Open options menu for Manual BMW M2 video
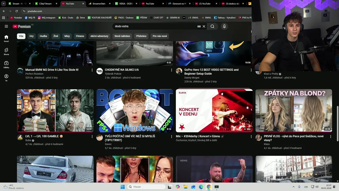Image resolution: width=339 pixels, height=191 pixels. click(92, 70)
